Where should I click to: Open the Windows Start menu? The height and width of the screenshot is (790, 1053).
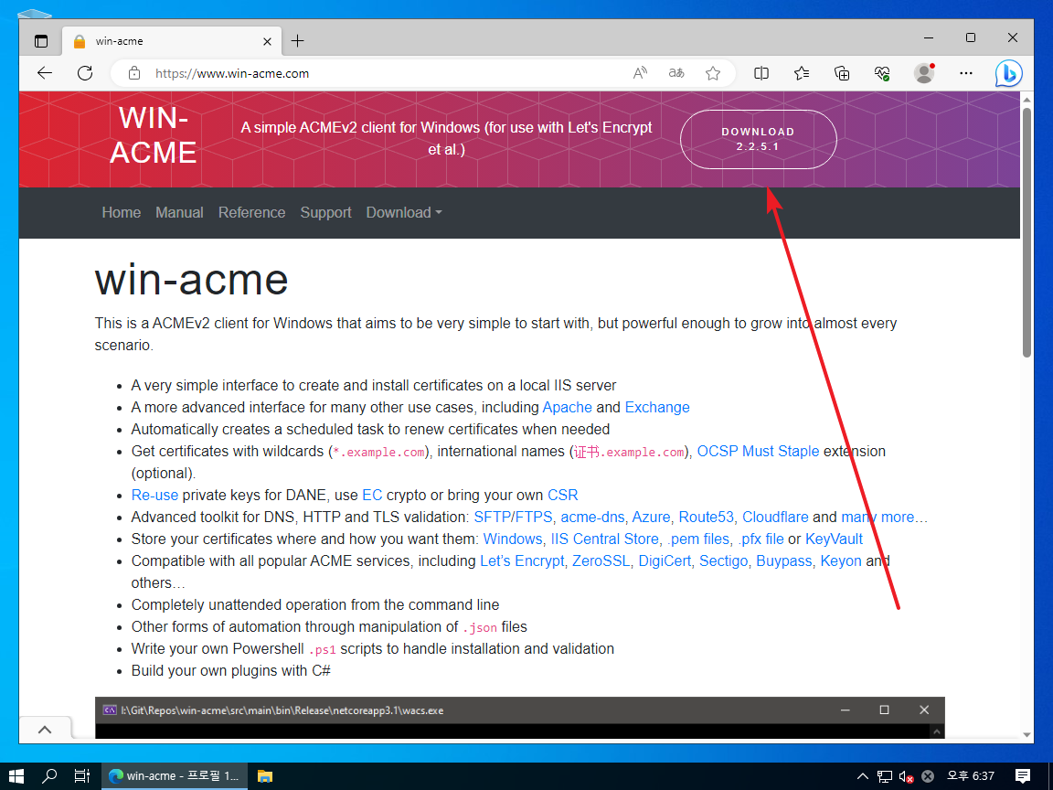coord(16,776)
